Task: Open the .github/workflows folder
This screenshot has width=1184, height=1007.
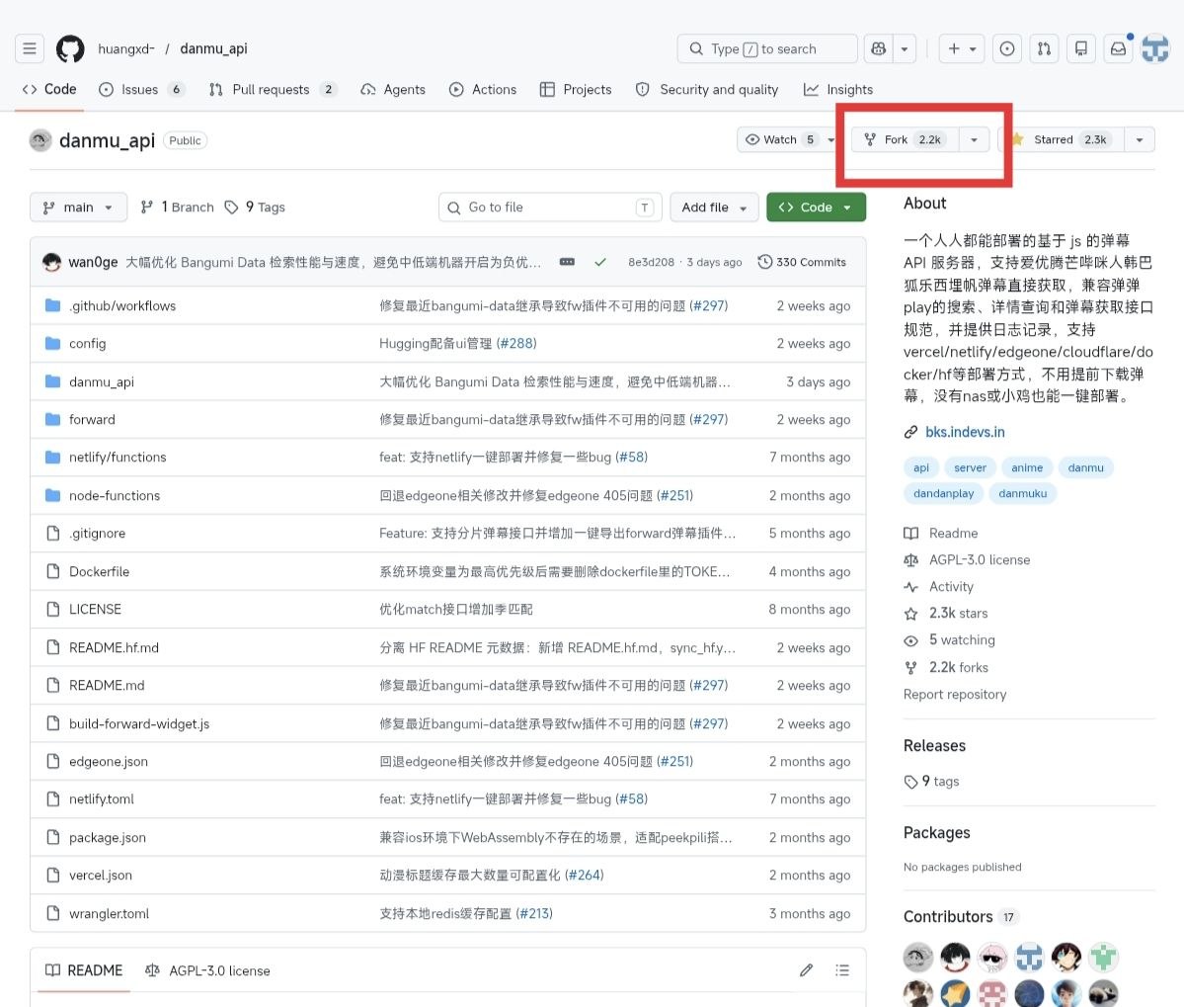Action: (x=122, y=306)
